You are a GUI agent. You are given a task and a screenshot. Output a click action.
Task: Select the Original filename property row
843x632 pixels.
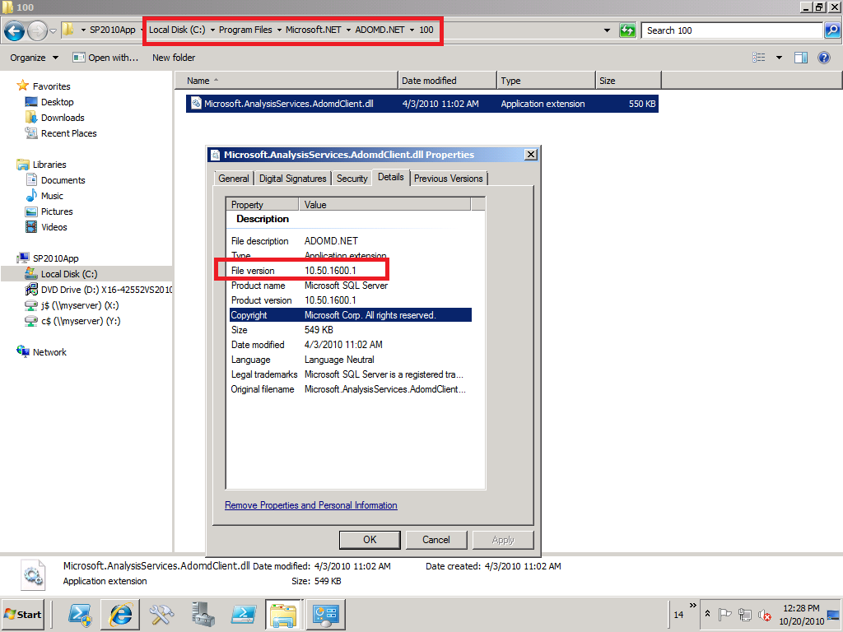point(350,389)
